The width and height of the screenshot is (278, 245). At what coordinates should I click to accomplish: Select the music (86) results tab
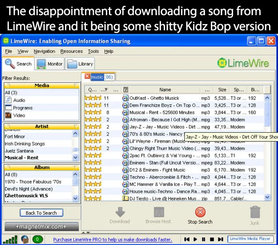[x=102, y=77]
